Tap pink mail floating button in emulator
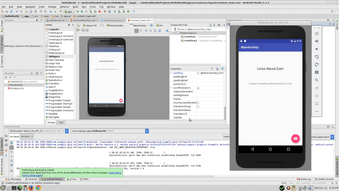Viewport: 339px width, 191px height. point(295,138)
